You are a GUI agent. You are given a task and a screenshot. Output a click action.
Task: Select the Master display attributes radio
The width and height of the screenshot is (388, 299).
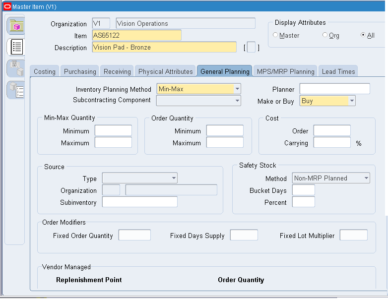pyautogui.click(x=275, y=35)
